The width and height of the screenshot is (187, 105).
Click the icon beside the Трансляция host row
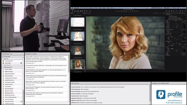coord(21,63)
